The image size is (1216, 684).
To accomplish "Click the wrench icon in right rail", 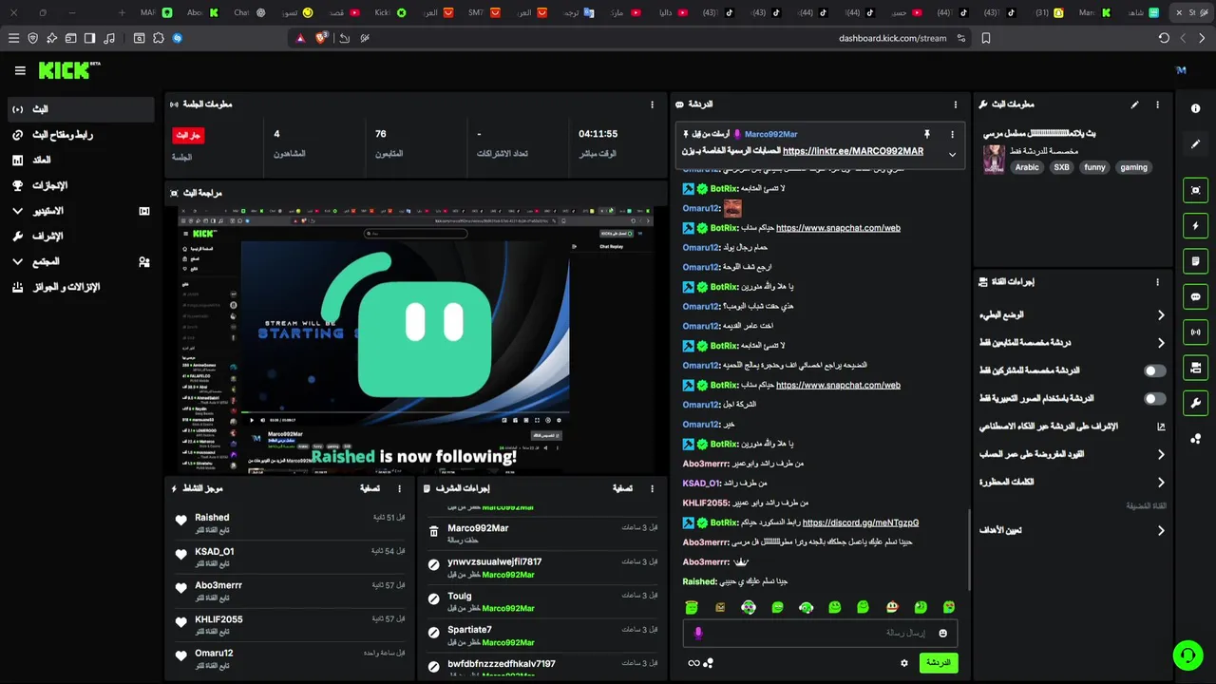I will tap(1195, 403).
